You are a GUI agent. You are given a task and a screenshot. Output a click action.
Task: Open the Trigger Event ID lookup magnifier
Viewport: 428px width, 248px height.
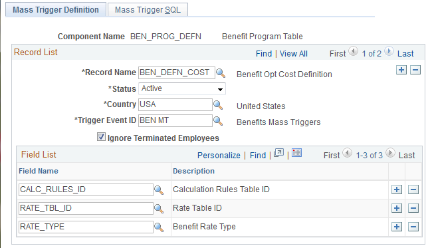coord(218,121)
